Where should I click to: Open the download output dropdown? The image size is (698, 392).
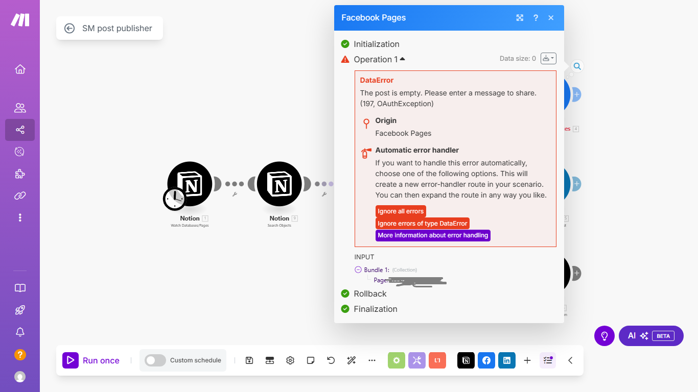[x=548, y=59]
